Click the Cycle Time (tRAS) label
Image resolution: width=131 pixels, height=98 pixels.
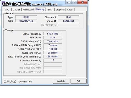pyautogui.click(x=31, y=53)
